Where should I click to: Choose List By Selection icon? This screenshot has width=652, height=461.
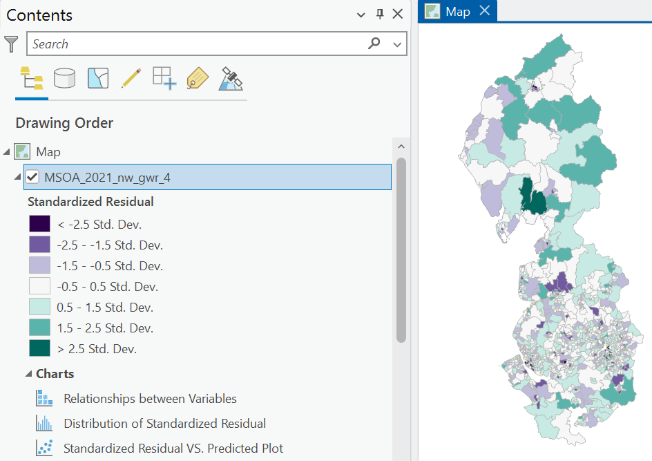98,78
